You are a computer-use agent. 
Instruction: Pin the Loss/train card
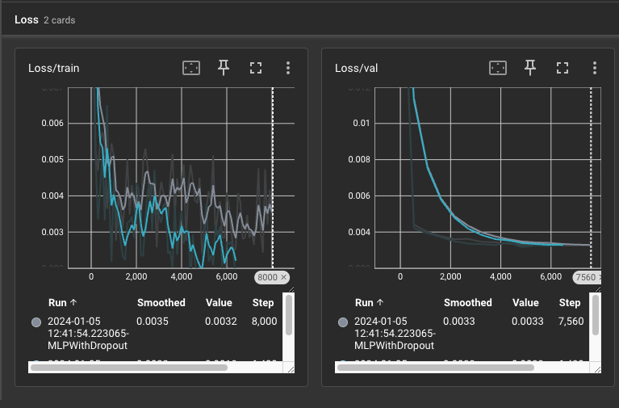point(224,68)
